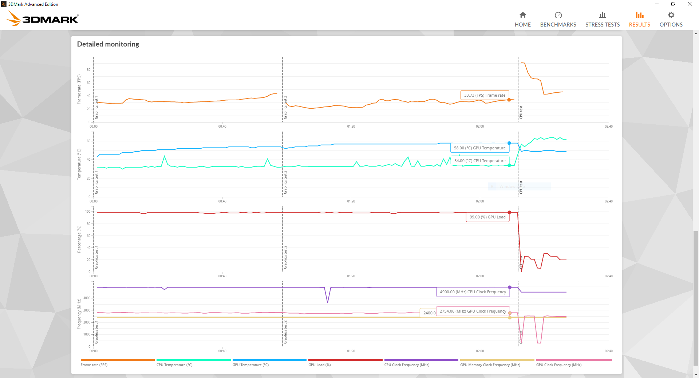Toggle GPU Load (%) legend series
This screenshot has height=378, width=699.
point(320,365)
